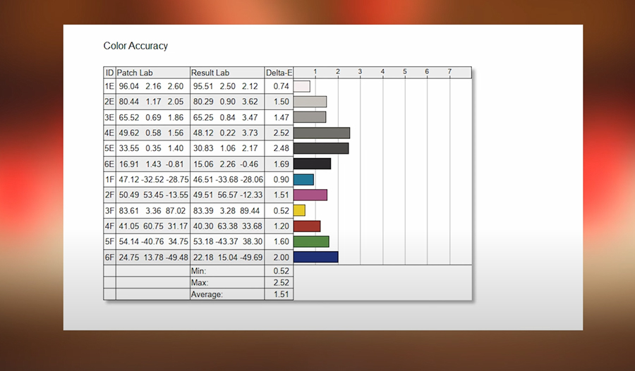This screenshot has width=635, height=371.
Task: Select row ID cell 2E
Action: tap(110, 102)
